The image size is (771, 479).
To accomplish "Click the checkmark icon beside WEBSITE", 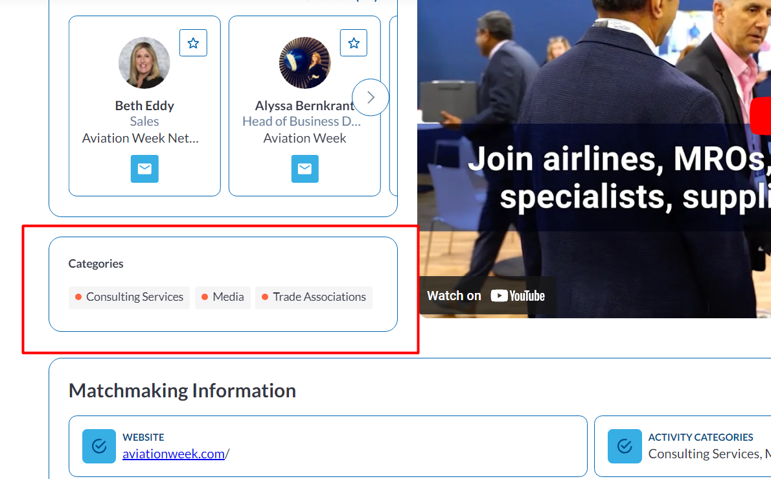I will (x=99, y=446).
